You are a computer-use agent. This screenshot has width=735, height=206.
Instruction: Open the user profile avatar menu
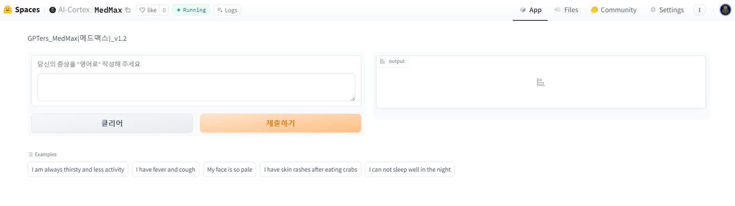[x=725, y=10]
